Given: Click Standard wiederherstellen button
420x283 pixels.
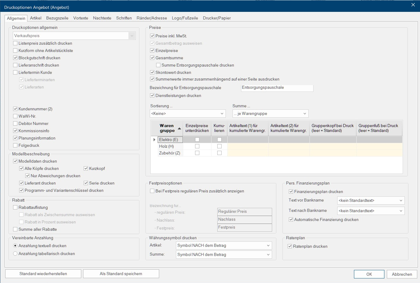Looking at the screenshot, I should (x=43, y=274).
